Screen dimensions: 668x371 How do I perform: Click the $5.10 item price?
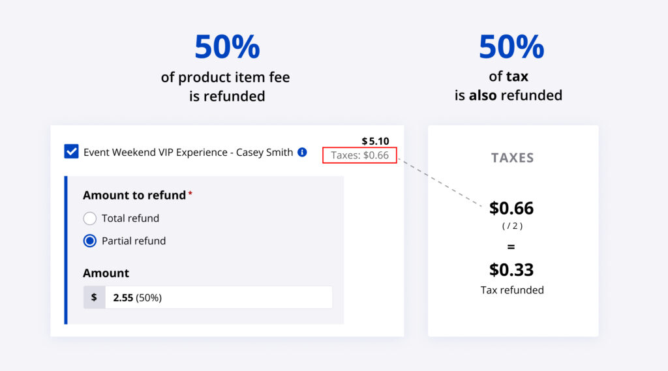pos(375,141)
